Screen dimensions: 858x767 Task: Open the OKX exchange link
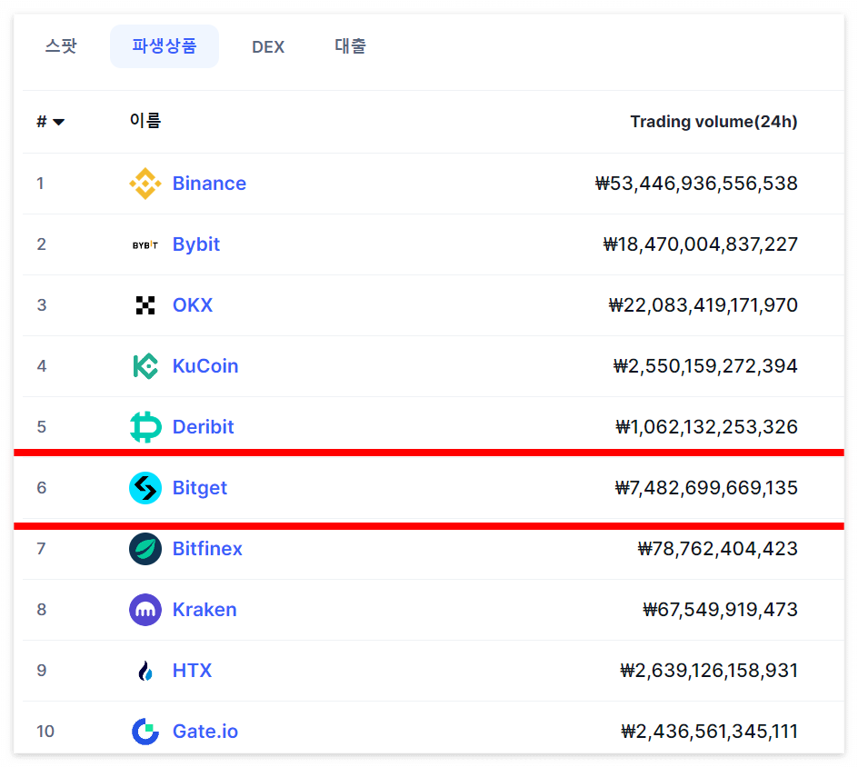point(192,305)
